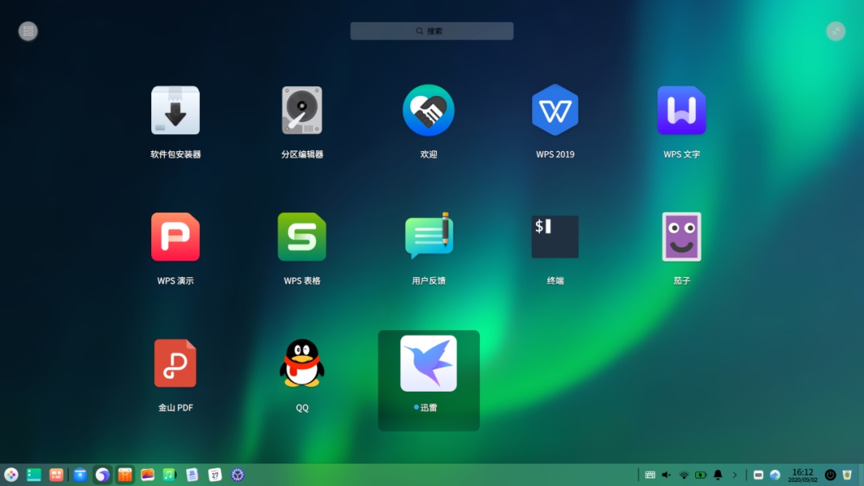Screen dimensions: 864x486
Task: Open the trash in the dock
Action: click(x=847, y=475)
